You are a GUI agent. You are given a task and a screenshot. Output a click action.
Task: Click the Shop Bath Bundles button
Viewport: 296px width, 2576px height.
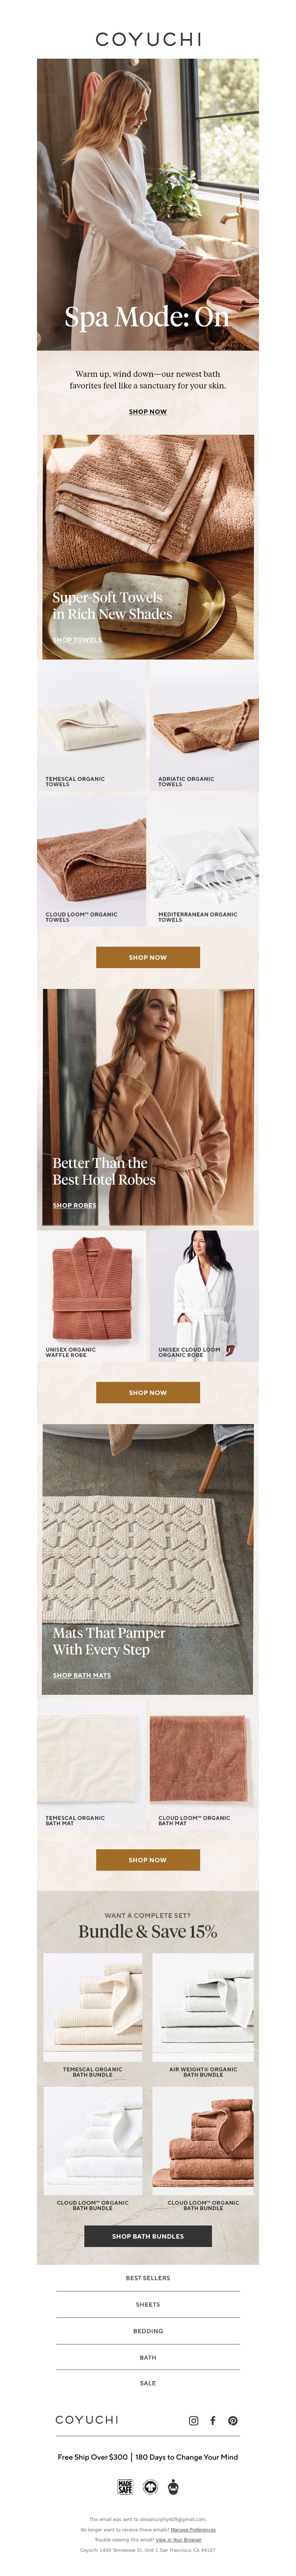point(148,2236)
